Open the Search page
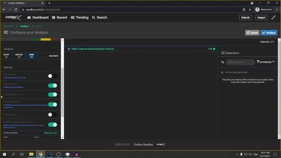Image resolution: width=281 pixels, height=158 pixels. click(x=100, y=18)
